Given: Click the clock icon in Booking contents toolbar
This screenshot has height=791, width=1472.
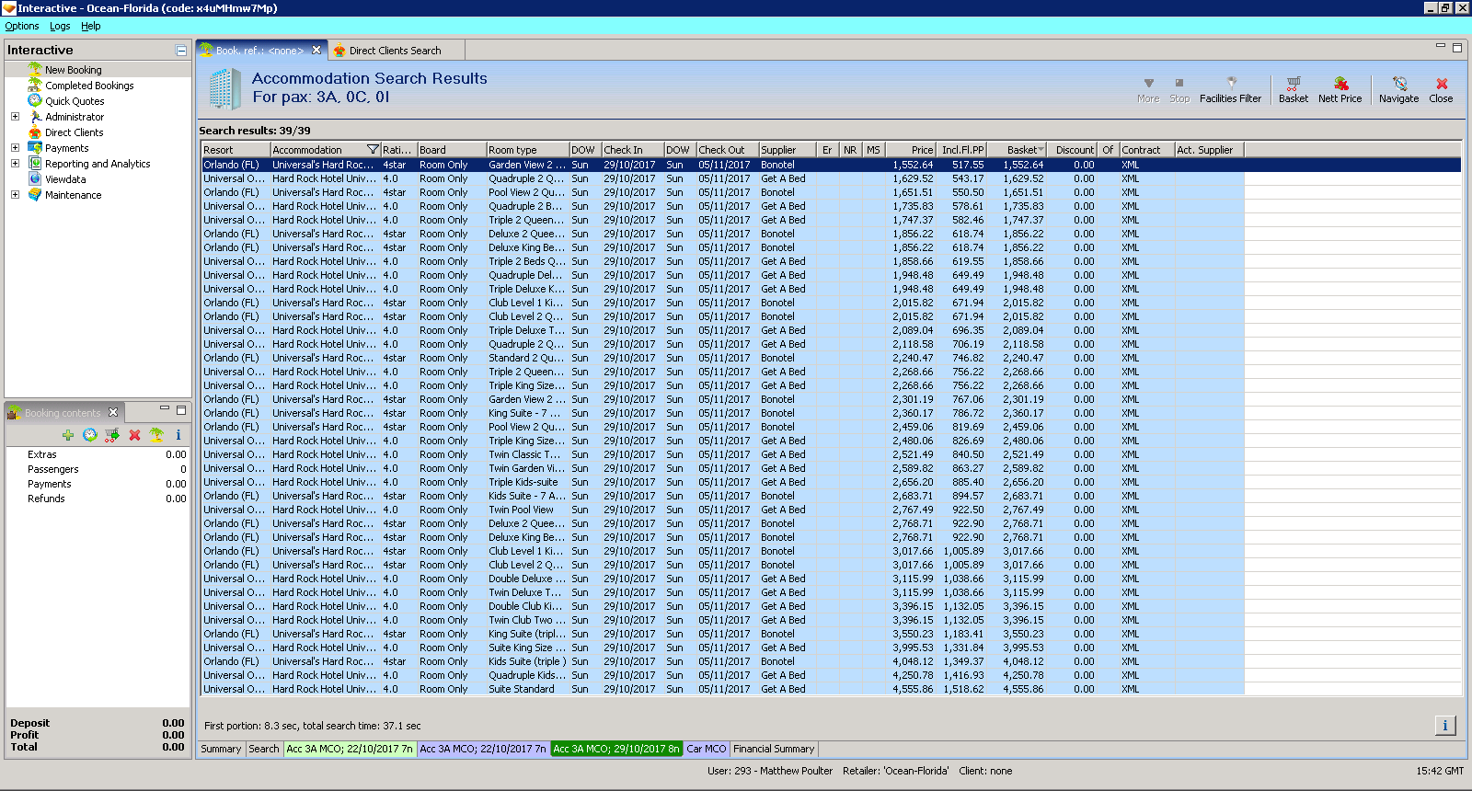Looking at the screenshot, I should (x=90, y=435).
